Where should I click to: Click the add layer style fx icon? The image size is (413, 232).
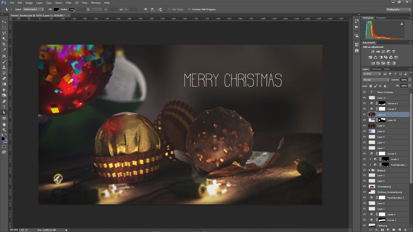pos(377,230)
